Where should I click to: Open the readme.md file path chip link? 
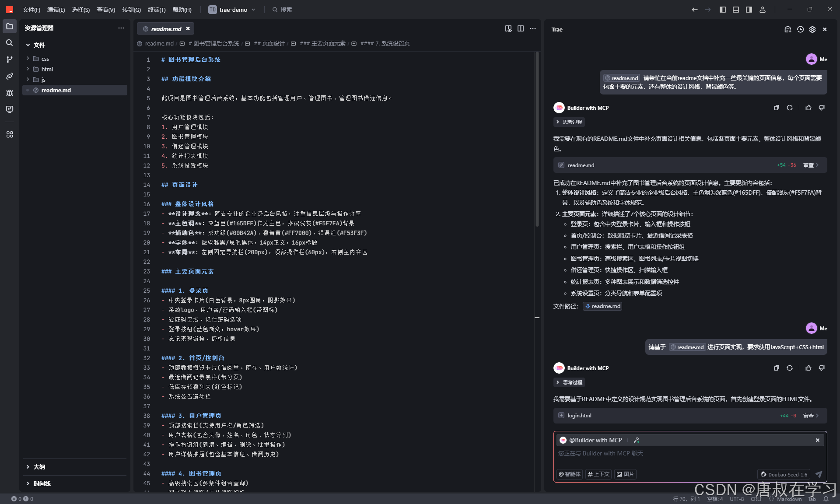[x=602, y=306]
